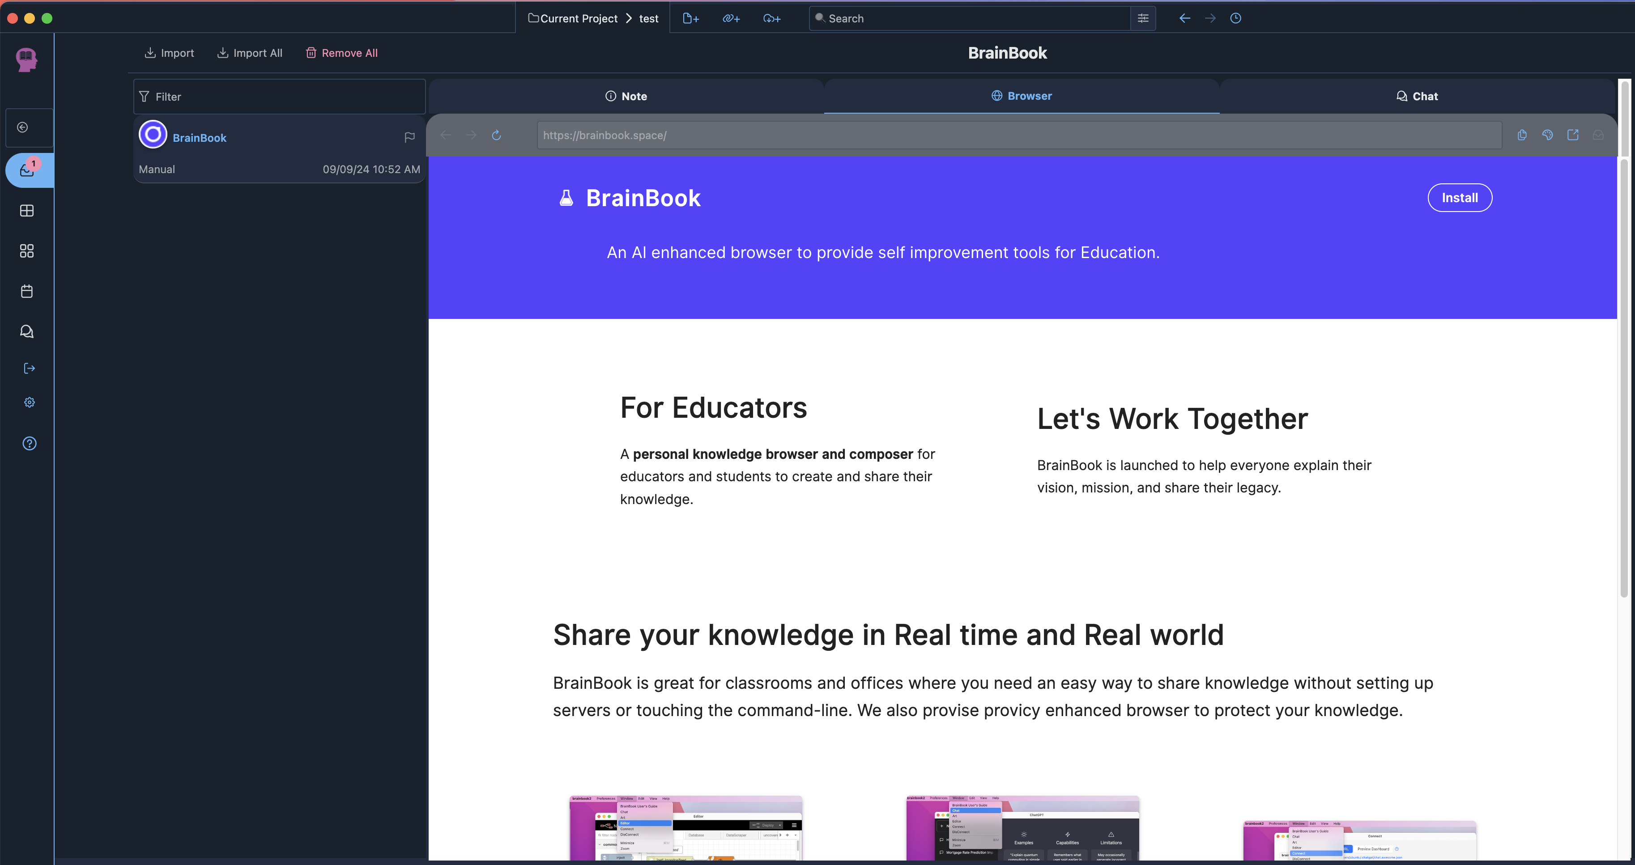The image size is (1635, 865).
Task: Collapse the sidebar with the back-arrow button
Action: click(23, 127)
